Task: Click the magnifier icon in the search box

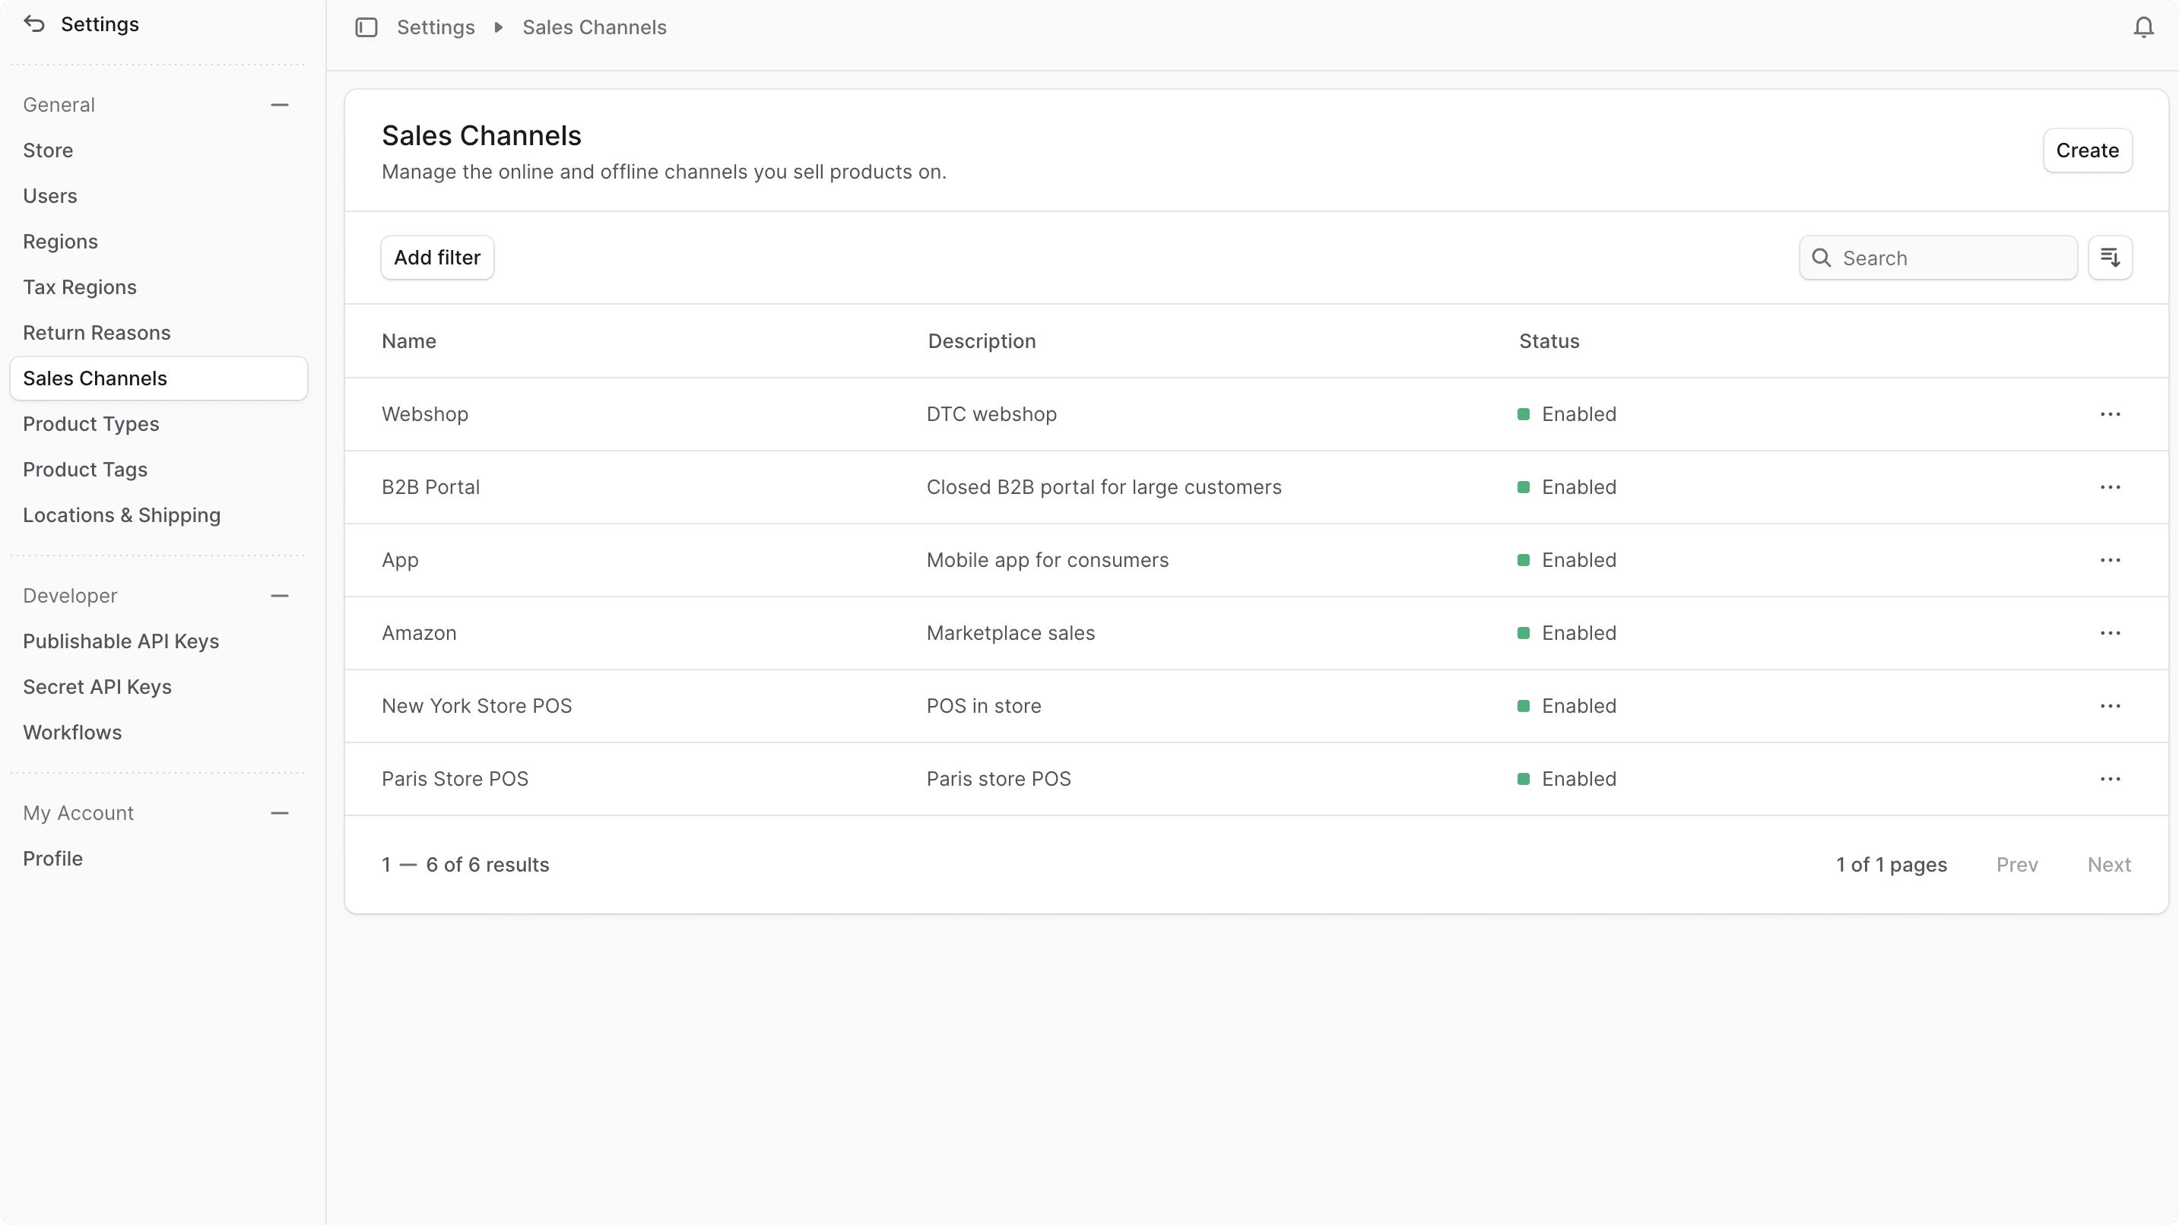Action: [1820, 257]
